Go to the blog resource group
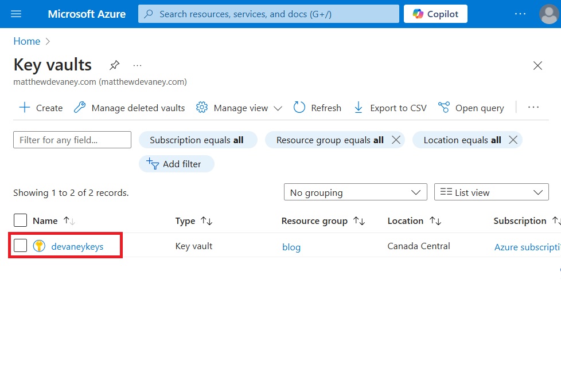Viewport: 561px width, 390px height. point(291,247)
